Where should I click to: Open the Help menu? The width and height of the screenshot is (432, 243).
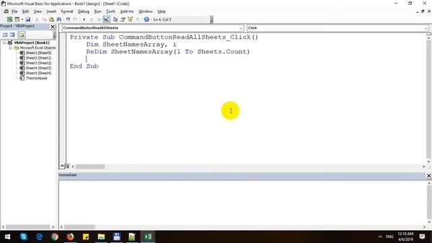point(161,11)
